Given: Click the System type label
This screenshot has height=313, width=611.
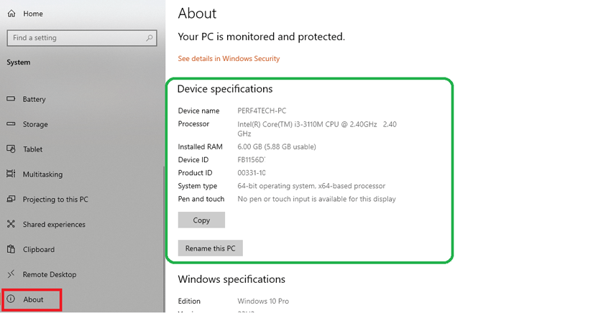Looking at the screenshot, I should pos(198,186).
